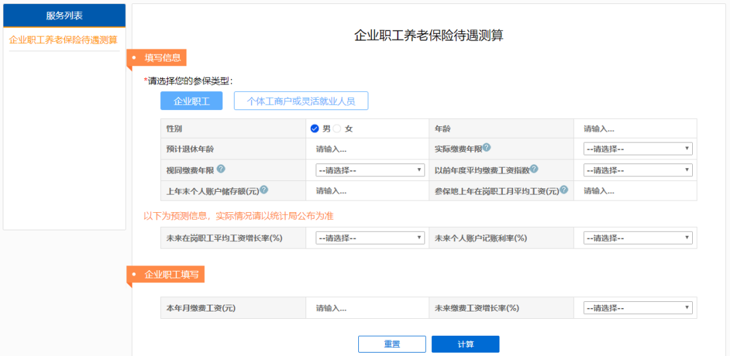Open the 未来在岗职工平均工资增长率 dropdown
730x356 pixels.
click(x=370, y=238)
